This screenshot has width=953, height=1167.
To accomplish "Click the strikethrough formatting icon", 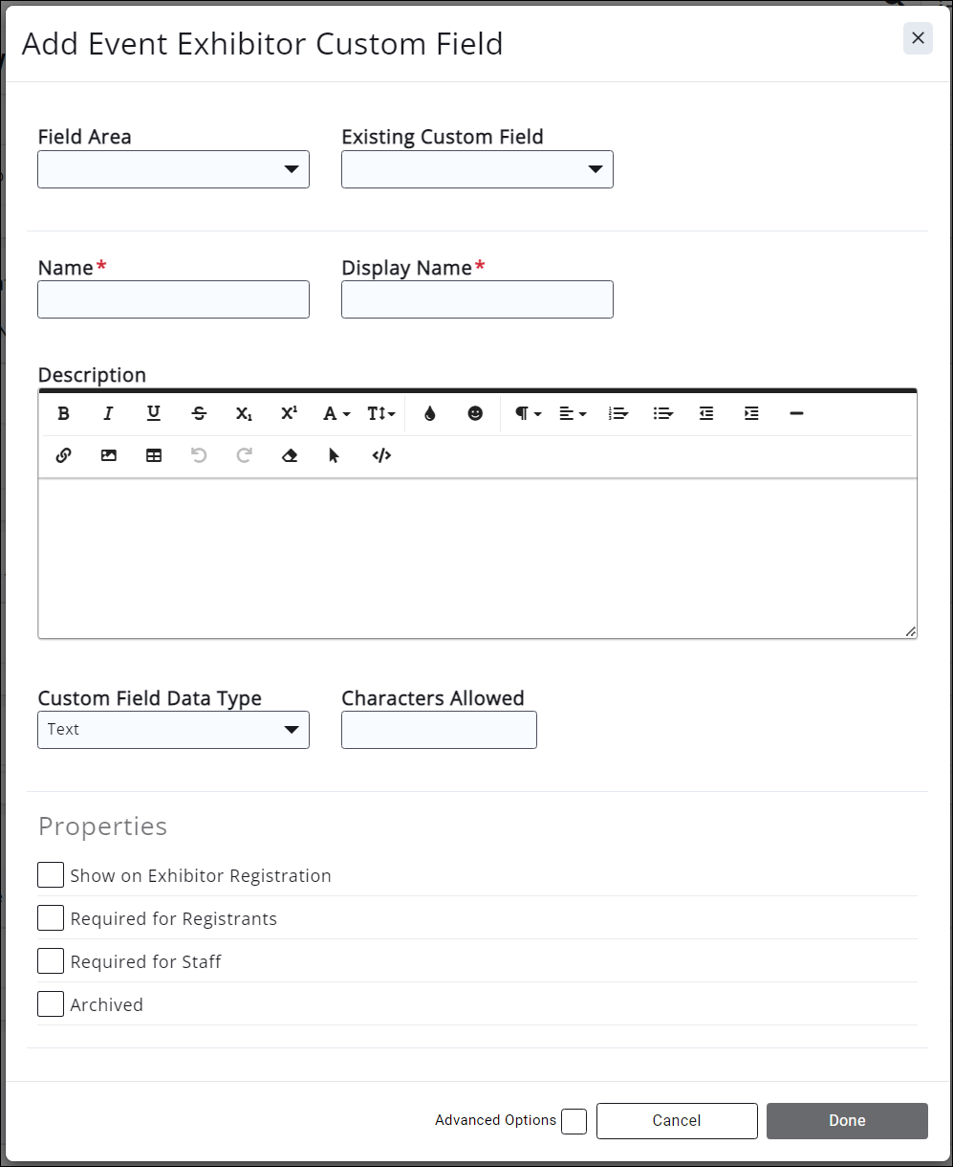I will click(x=199, y=413).
